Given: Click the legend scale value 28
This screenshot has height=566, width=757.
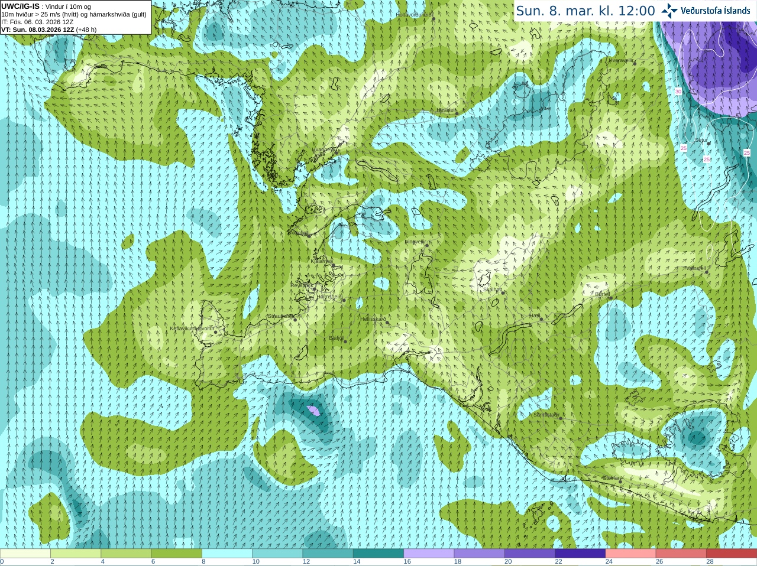Looking at the screenshot, I should 710,562.
